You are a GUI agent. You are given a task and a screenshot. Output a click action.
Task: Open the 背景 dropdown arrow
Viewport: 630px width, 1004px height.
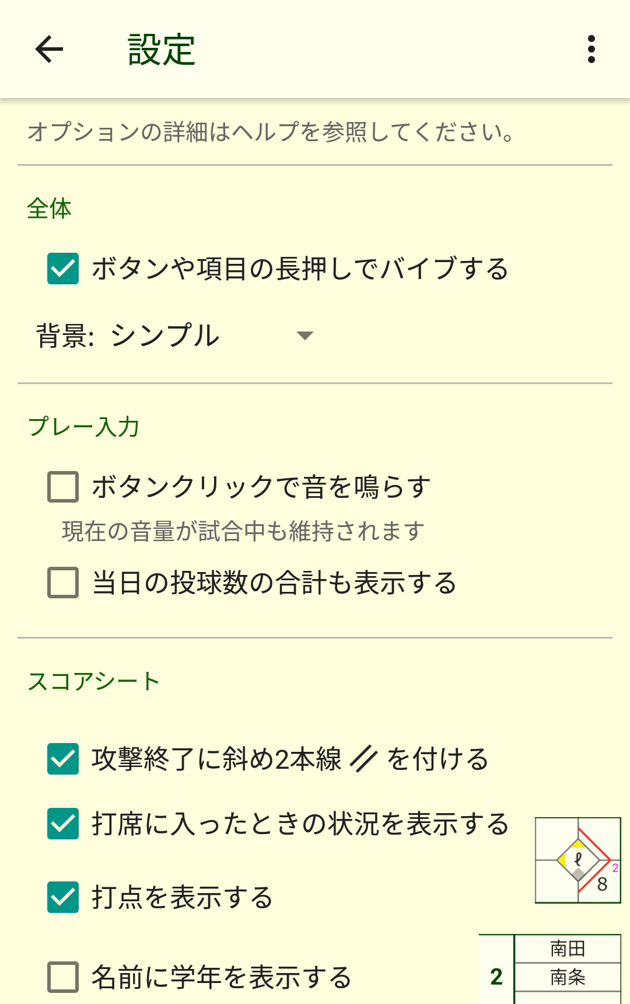point(304,336)
